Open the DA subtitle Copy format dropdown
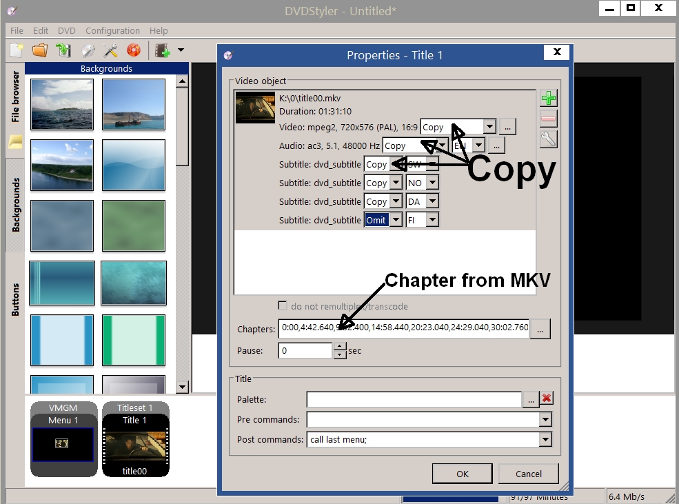679x504 pixels. point(396,201)
